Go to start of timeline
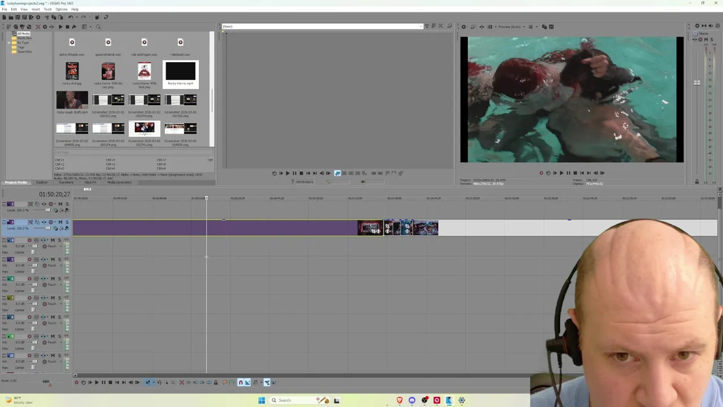 [117, 383]
